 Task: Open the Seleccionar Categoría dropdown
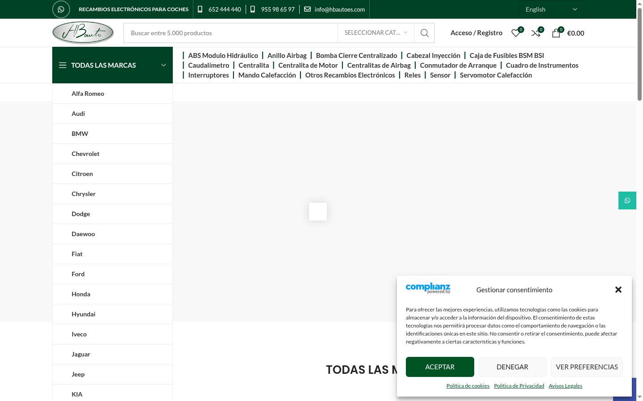point(376,33)
